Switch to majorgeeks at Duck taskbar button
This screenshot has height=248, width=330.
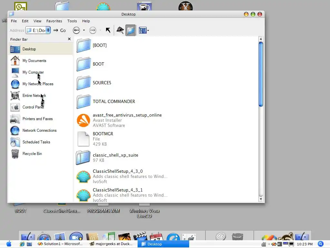tap(112, 244)
